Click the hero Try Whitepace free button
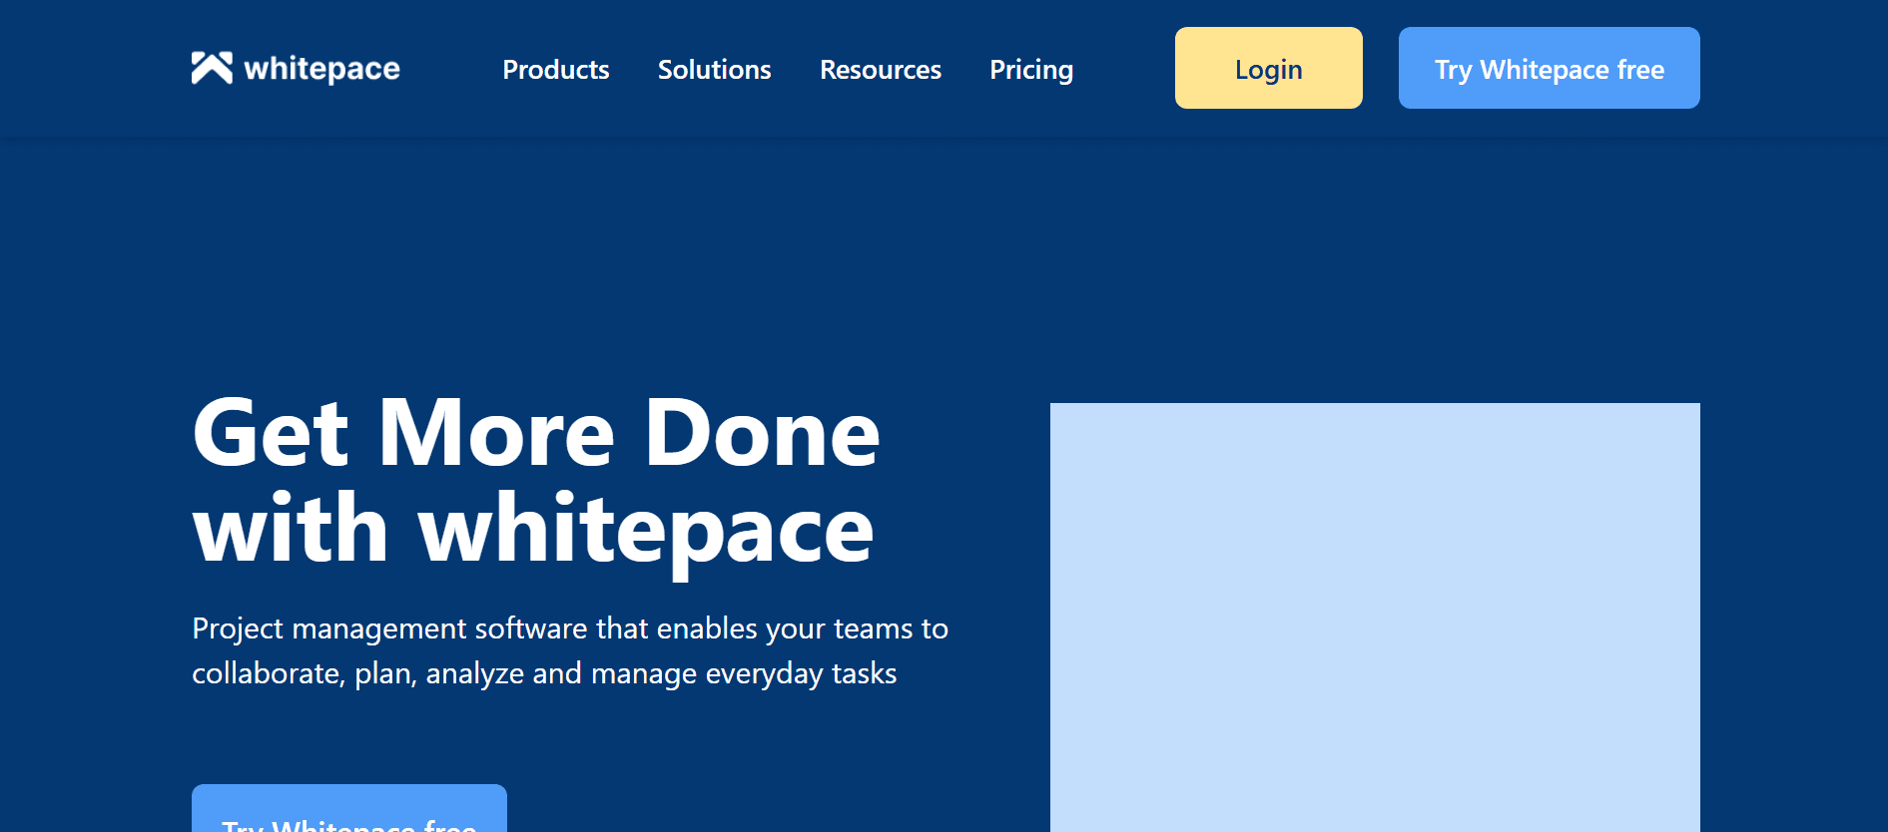1888x832 pixels. (x=348, y=812)
